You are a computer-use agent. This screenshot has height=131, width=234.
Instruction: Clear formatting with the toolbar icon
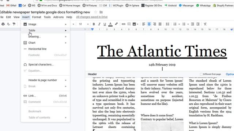(x=205, y=24)
